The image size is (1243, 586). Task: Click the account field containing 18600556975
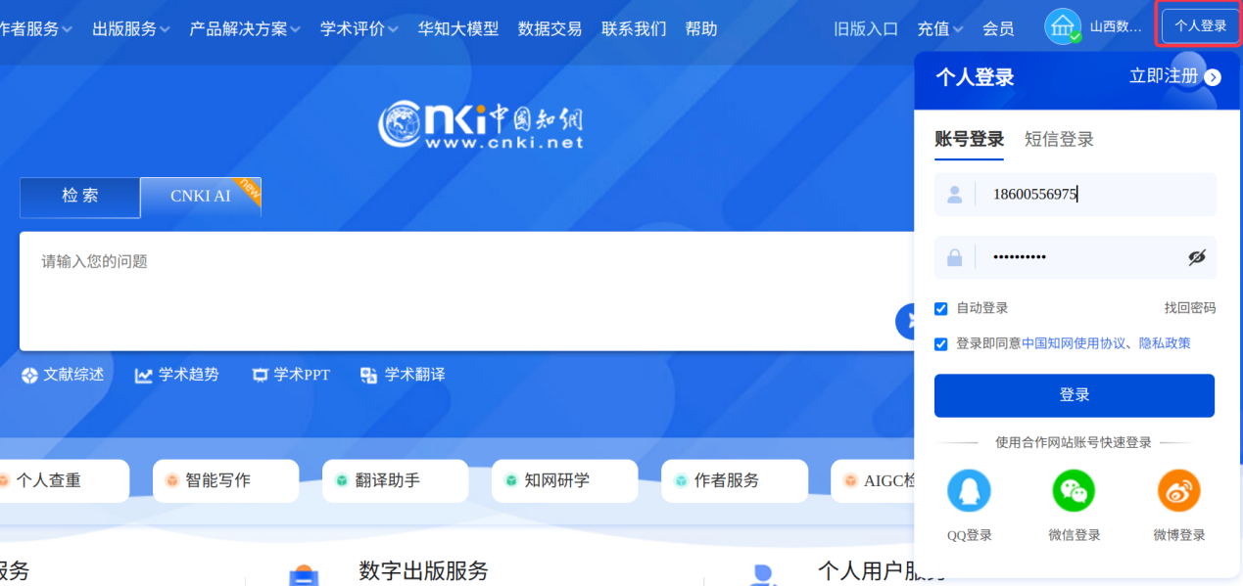coord(1075,195)
